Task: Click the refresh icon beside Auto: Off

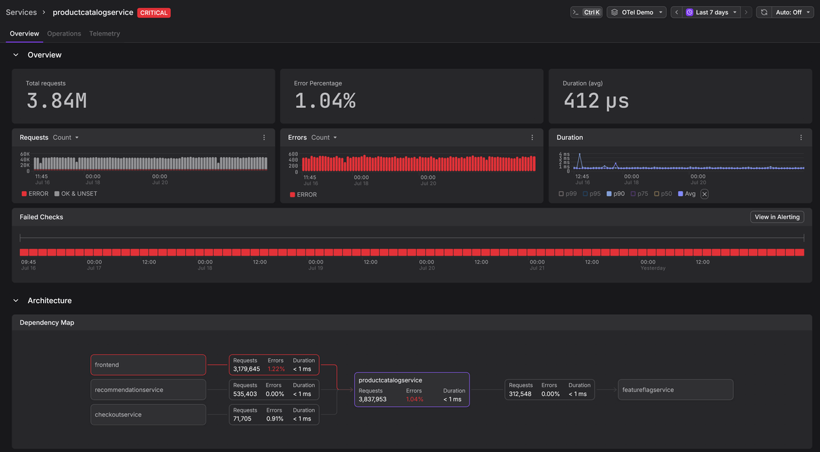Action: 764,12
